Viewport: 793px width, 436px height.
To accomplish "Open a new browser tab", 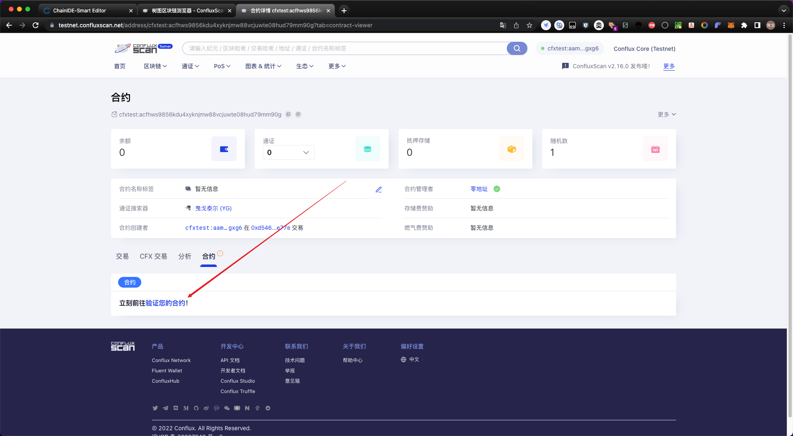I will click(x=344, y=10).
